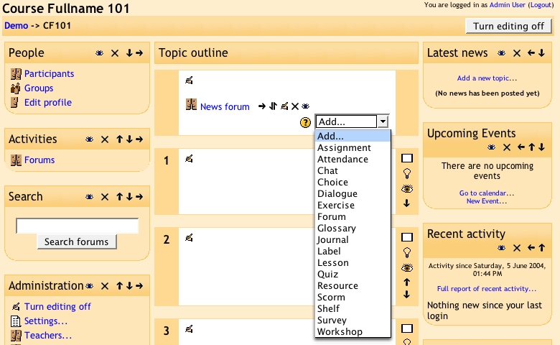Move Latest news block left
Viewport: 560px width, 345px height.
pos(531,53)
